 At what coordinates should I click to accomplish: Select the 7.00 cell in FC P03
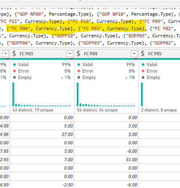coord(42,160)
